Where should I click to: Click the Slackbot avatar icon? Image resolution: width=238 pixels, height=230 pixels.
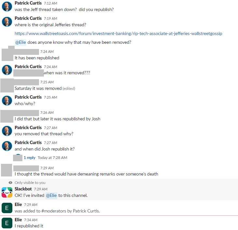[x=7, y=192]
